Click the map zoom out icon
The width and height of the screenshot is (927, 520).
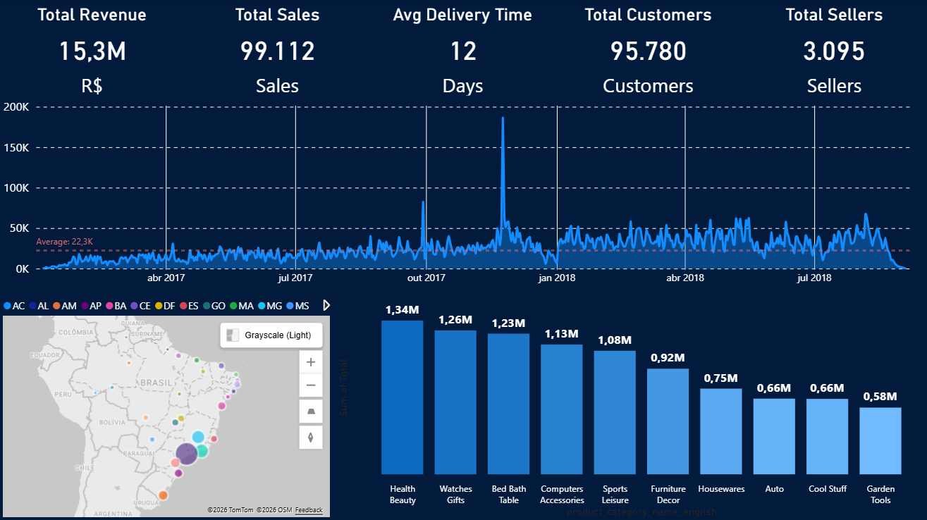(x=311, y=385)
